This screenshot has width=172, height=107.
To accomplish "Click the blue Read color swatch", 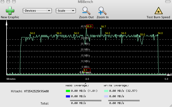I will tap(68, 96).
